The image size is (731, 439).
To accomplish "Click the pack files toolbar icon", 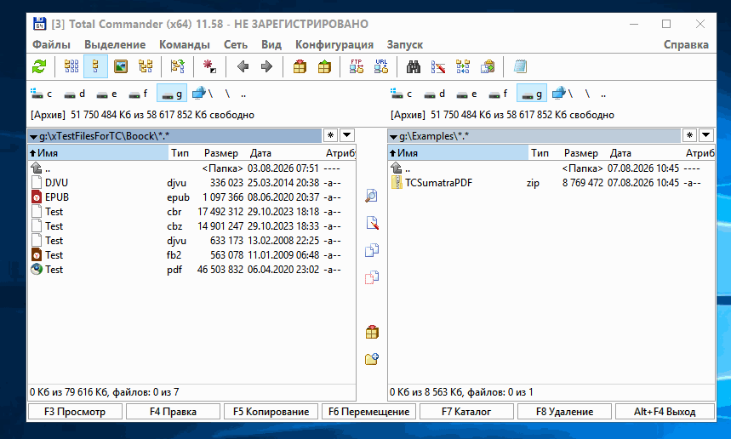I will (300, 66).
